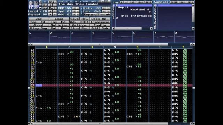Switch to the TIME display tab
Viewport: 223px width, 125px height.
pyautogui.click(x=85, y=1)
